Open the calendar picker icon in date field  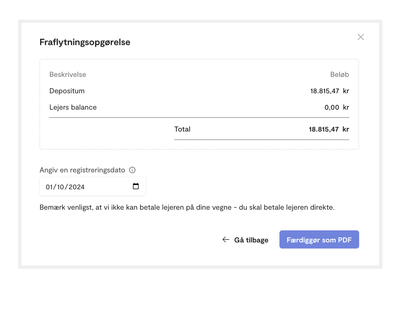pos(136,186)
